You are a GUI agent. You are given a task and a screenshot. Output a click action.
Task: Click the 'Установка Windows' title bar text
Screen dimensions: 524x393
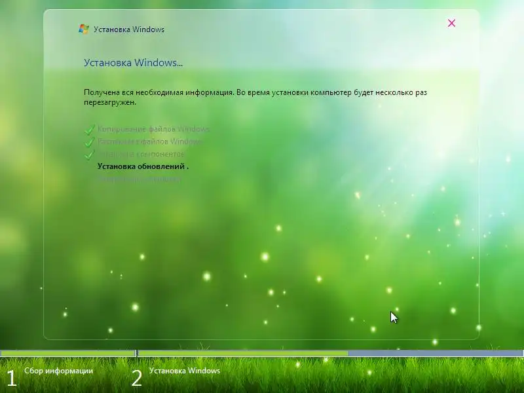(129, 29)
